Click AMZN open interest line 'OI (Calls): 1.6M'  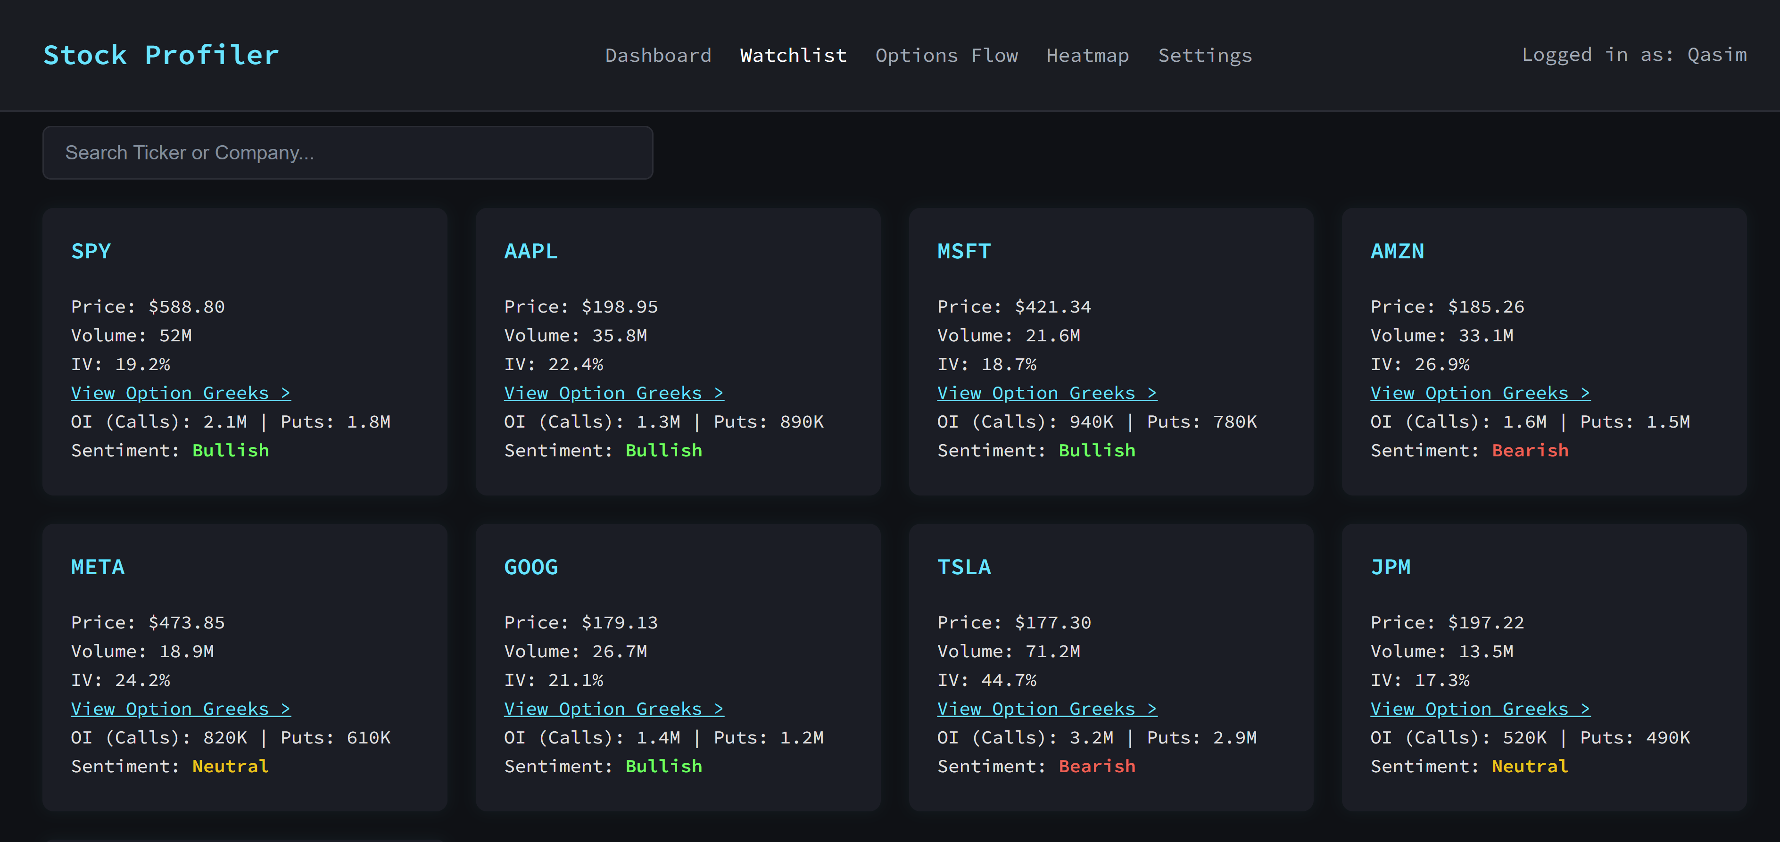1531,422
